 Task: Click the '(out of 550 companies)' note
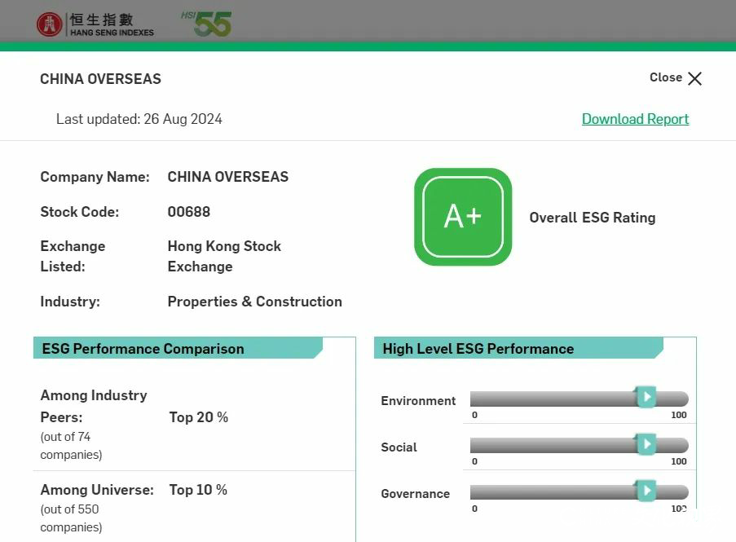point(72,518)
